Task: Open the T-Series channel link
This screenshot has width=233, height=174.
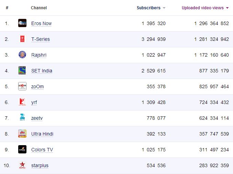Action: point(40,39)
